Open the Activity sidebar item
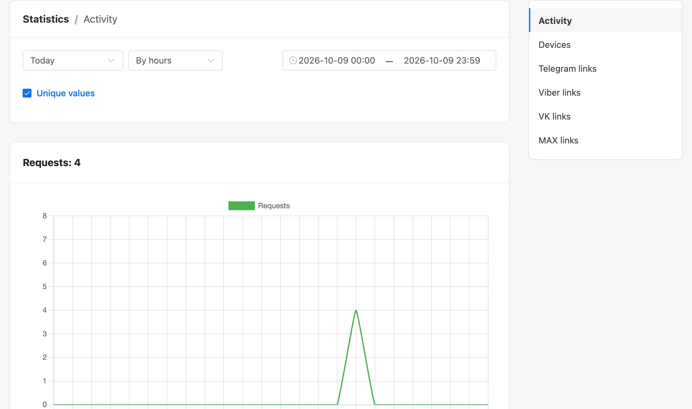The image size is (692, 409). point(605,20)
